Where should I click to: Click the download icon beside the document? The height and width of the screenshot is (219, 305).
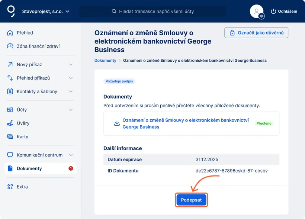coord(117,123)
